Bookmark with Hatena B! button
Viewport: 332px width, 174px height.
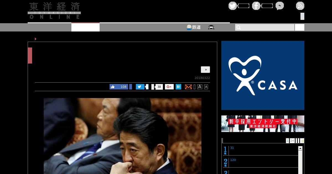(178, 87)
